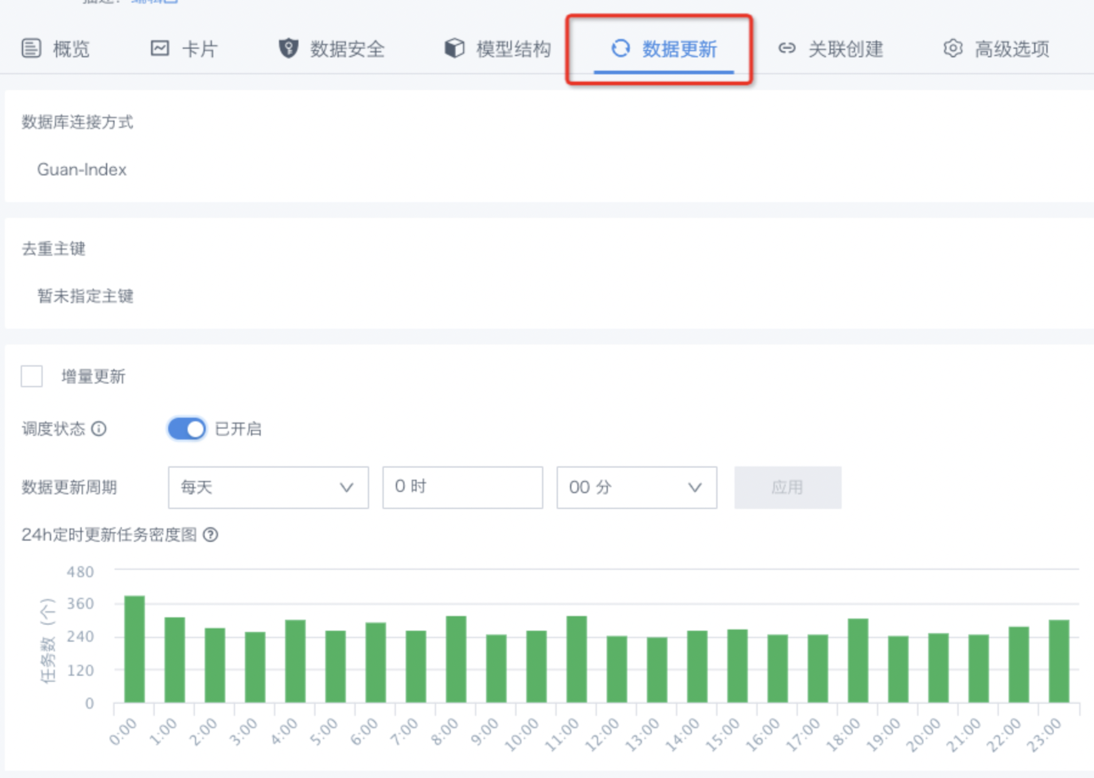Click the 增量更新 label text

click(93, 377)
